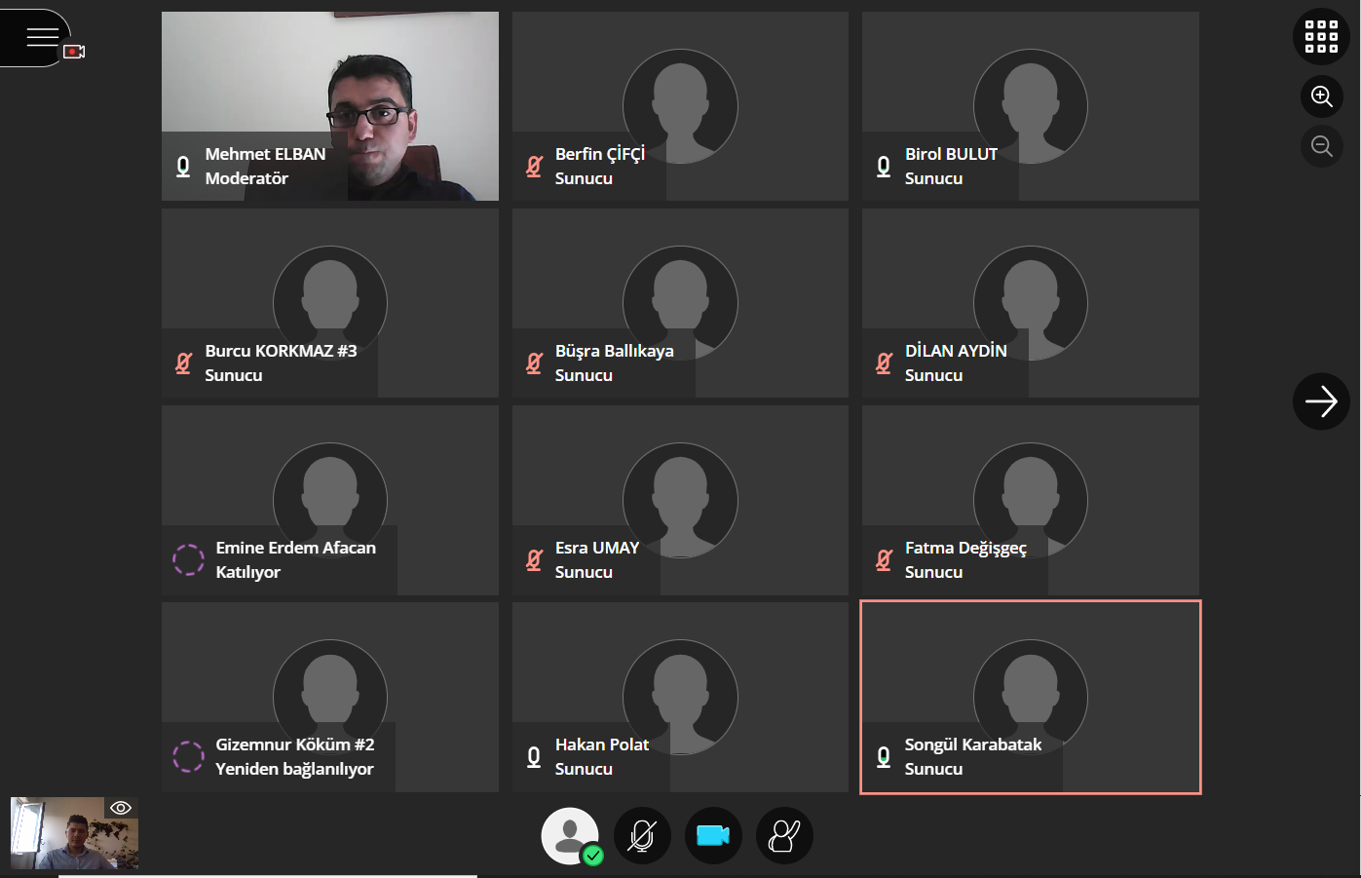Viewport: 1361px width, 878px height.
Task: Select the Burcu KORKMAZ #3 name label
Action: tap(281, 351)
